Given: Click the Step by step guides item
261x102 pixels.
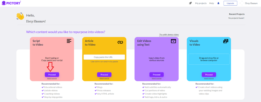Looking at the screenshot, I should (53, 97).
